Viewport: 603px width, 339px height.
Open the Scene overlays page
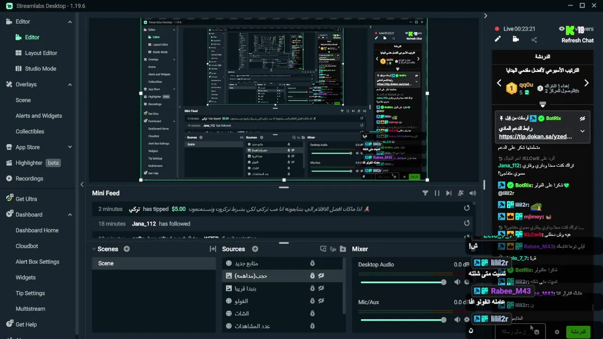[x=23, y=100]
